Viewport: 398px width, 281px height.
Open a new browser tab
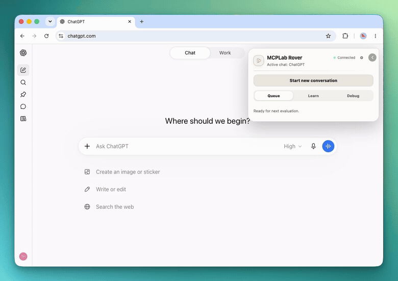[142, 22]
